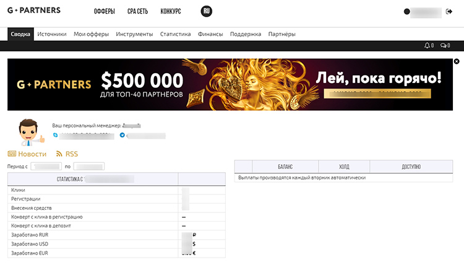Click the user status dot in header
The height and width of the screenshot is (265, 464).
[x=407, y=12]
